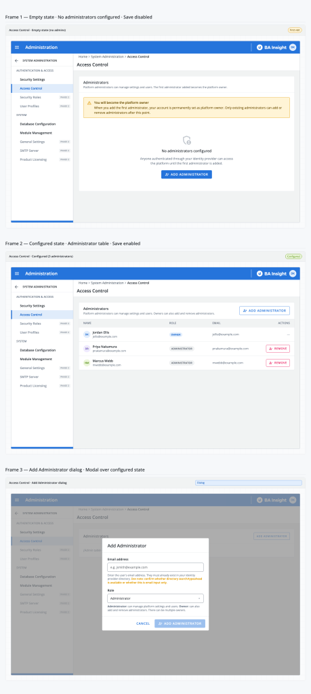Viewport: 311px width, 694px height.
Task: Click Priya Nakamura's avatar in the table
Action: [x=87, y=349]
